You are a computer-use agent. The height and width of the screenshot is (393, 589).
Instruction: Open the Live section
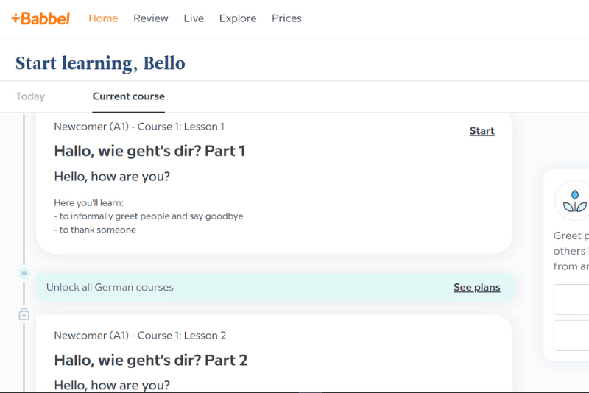pos(194,18)
